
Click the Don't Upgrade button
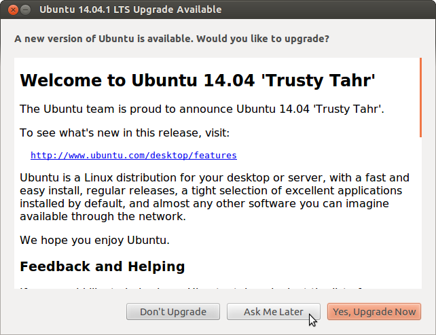pyautogui.click(x=173, y=312)
